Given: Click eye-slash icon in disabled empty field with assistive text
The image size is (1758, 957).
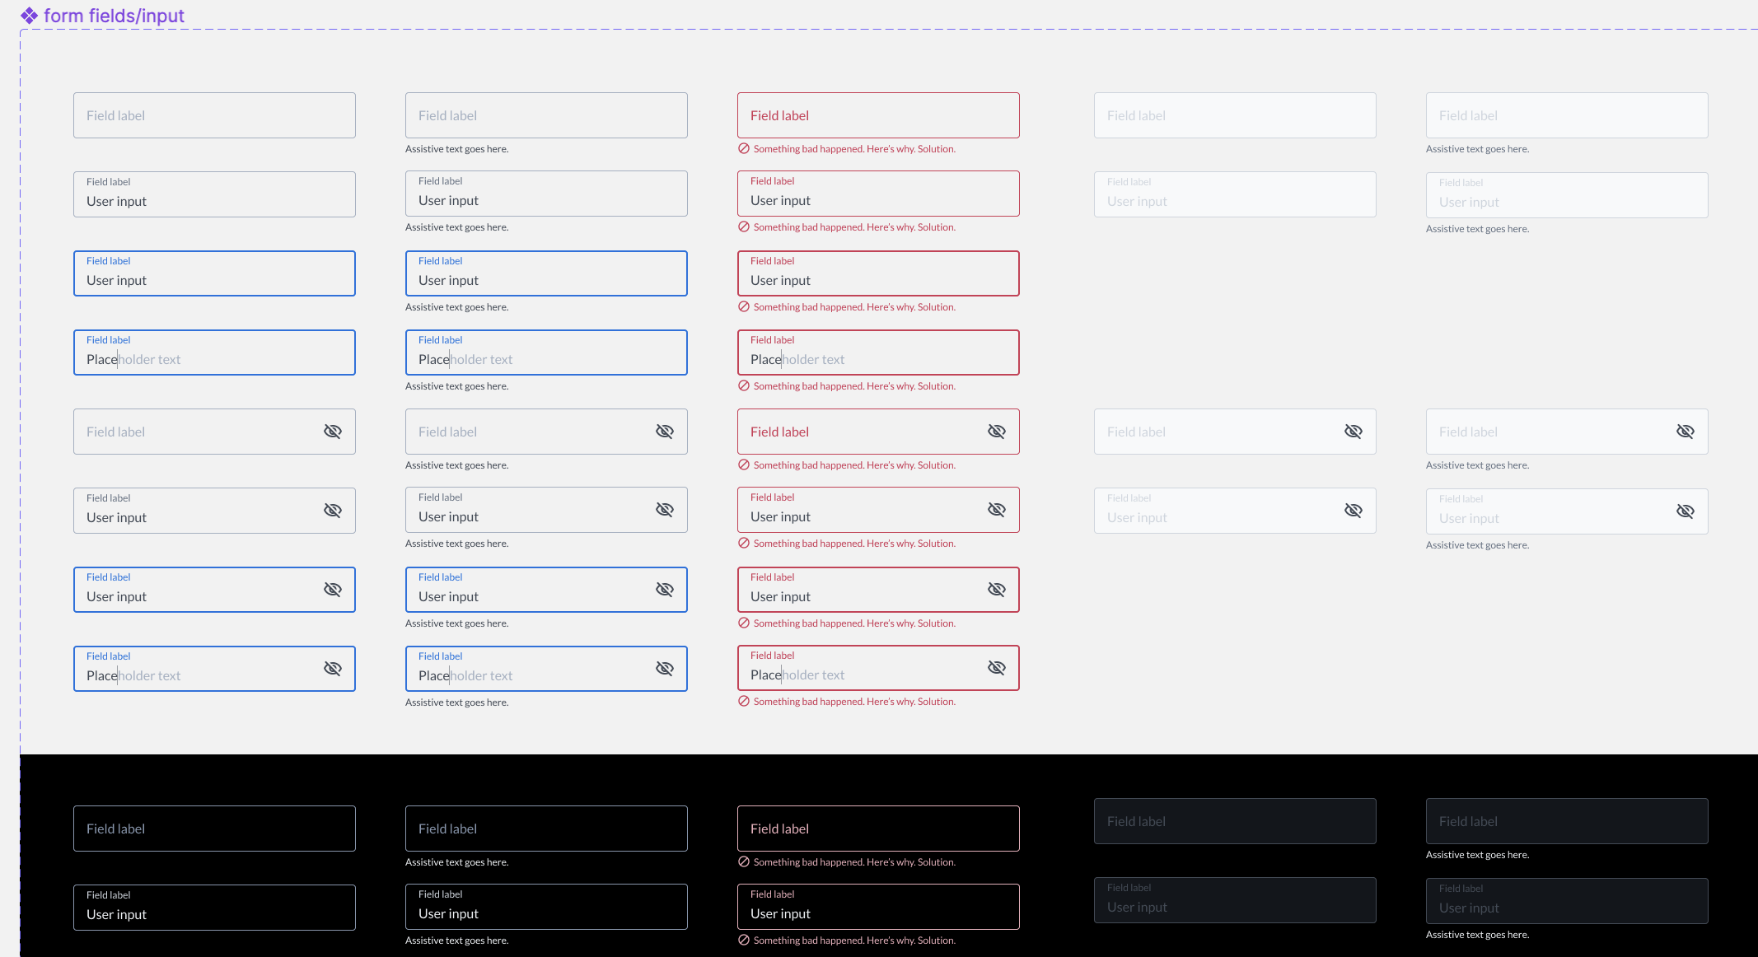Looking at the screenshot, I should [x=1685, y=432].
